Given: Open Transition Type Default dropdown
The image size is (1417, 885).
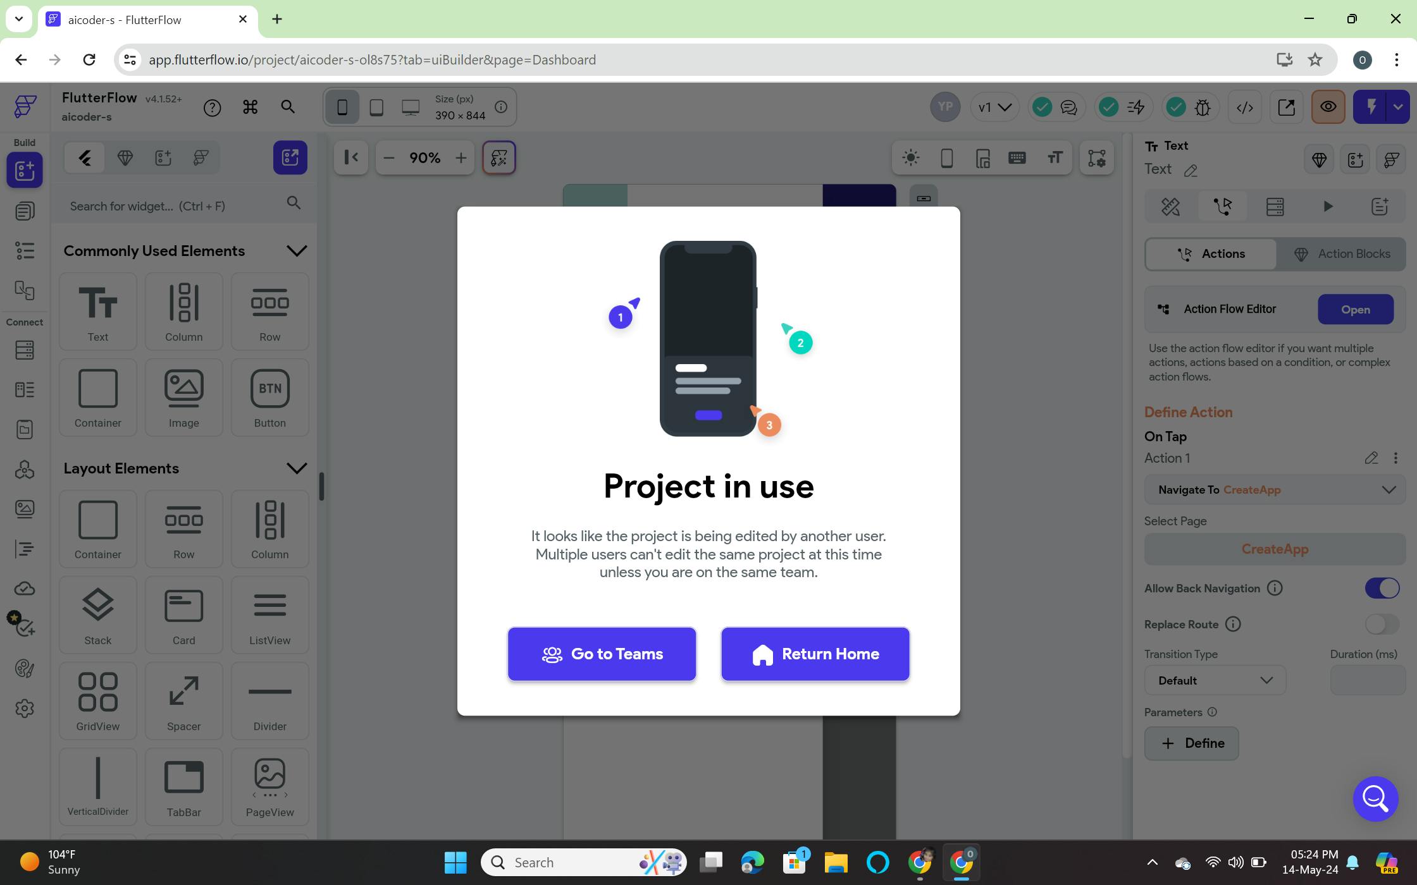Looking at the screenshot, I should tap(1215, 680).
